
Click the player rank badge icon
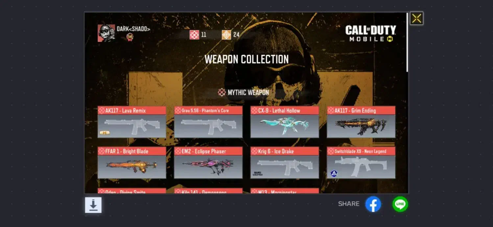click(x=130, y=37)
